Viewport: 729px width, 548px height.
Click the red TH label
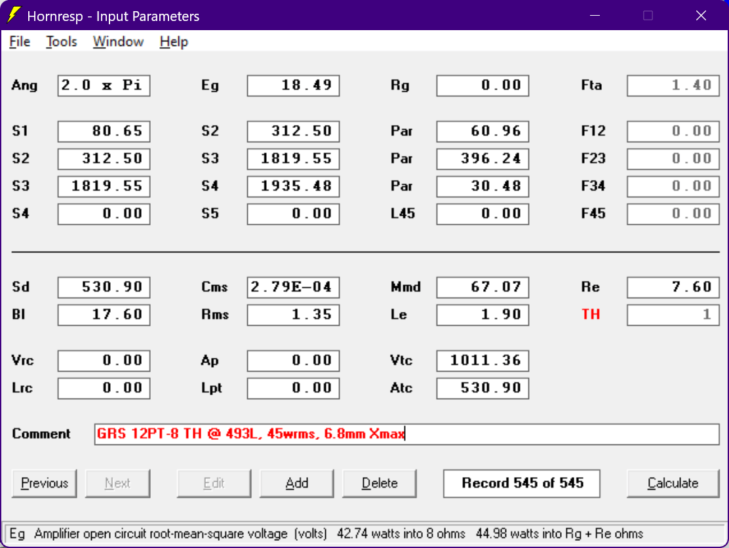point(591,315)
